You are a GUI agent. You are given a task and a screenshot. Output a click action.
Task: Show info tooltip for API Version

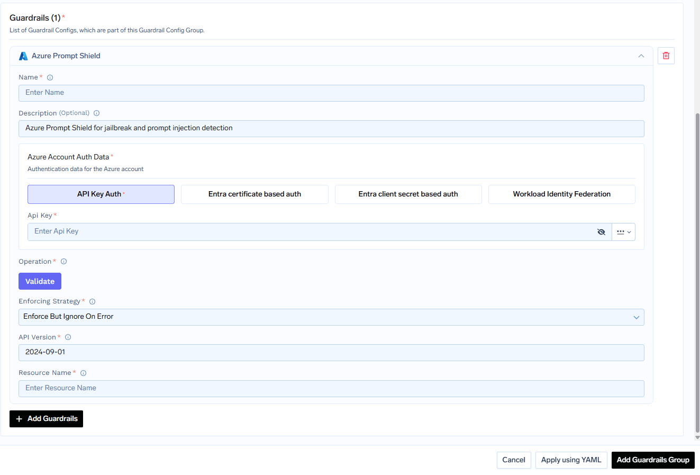tap(68, 337)
